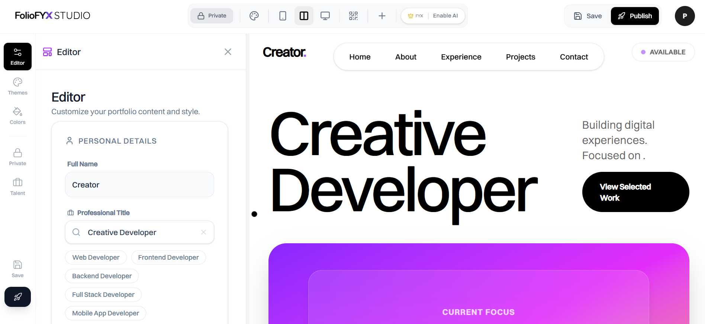705x324 pixels.
Task: Click the FolioFYX STUDIO logo
Action: 52,16
